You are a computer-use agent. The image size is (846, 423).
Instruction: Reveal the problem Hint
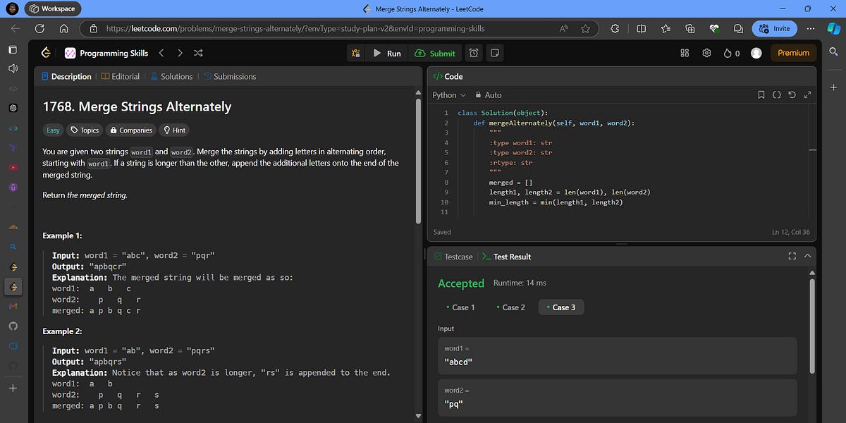[174, 130]
